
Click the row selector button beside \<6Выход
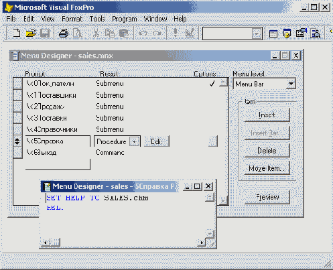click(17, 153)
